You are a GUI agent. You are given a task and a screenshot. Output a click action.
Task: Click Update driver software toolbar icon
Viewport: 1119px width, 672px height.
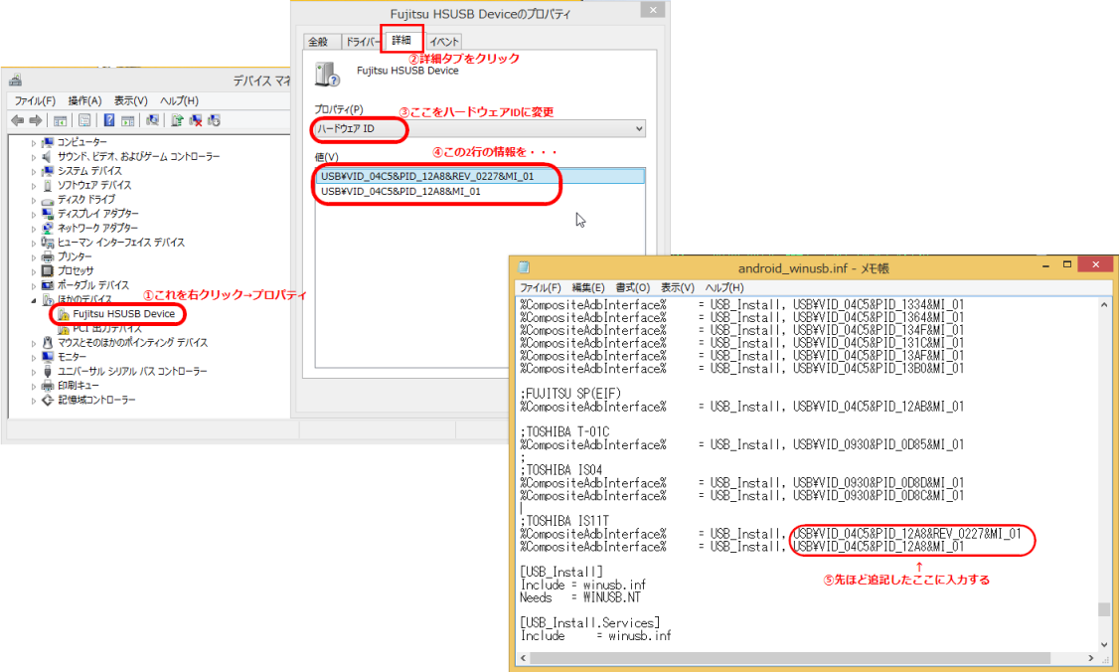tap(177, 120)
